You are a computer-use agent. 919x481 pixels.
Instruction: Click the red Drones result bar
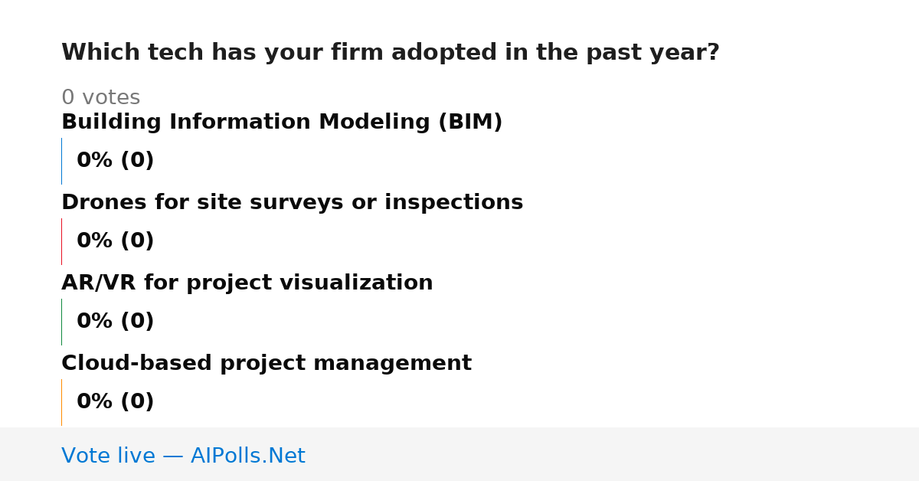(x=61, y=241)
